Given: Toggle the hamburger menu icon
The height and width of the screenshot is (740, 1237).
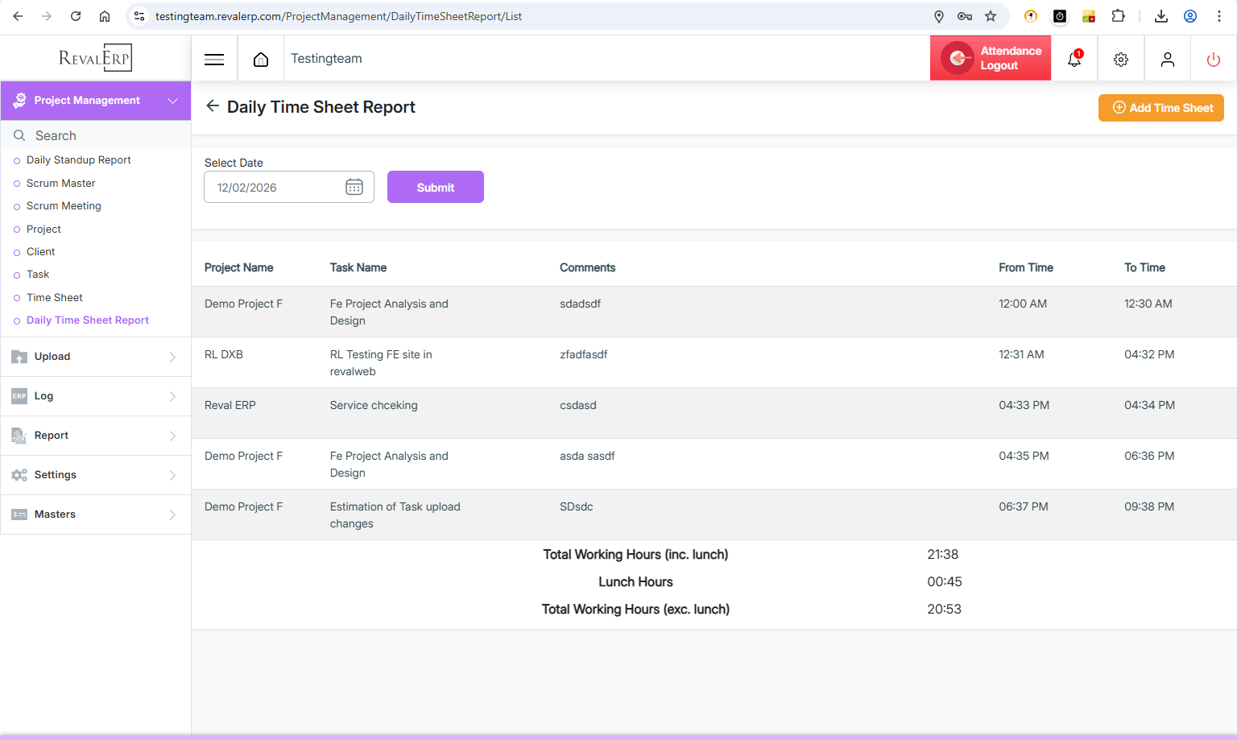Looking at the screenshot, I should [214, 59].
